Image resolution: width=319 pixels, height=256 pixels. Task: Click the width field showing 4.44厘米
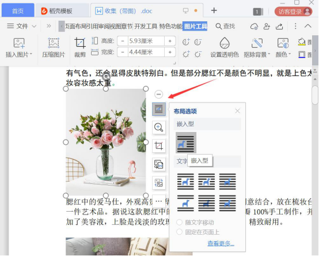click(x=146, y=52)
